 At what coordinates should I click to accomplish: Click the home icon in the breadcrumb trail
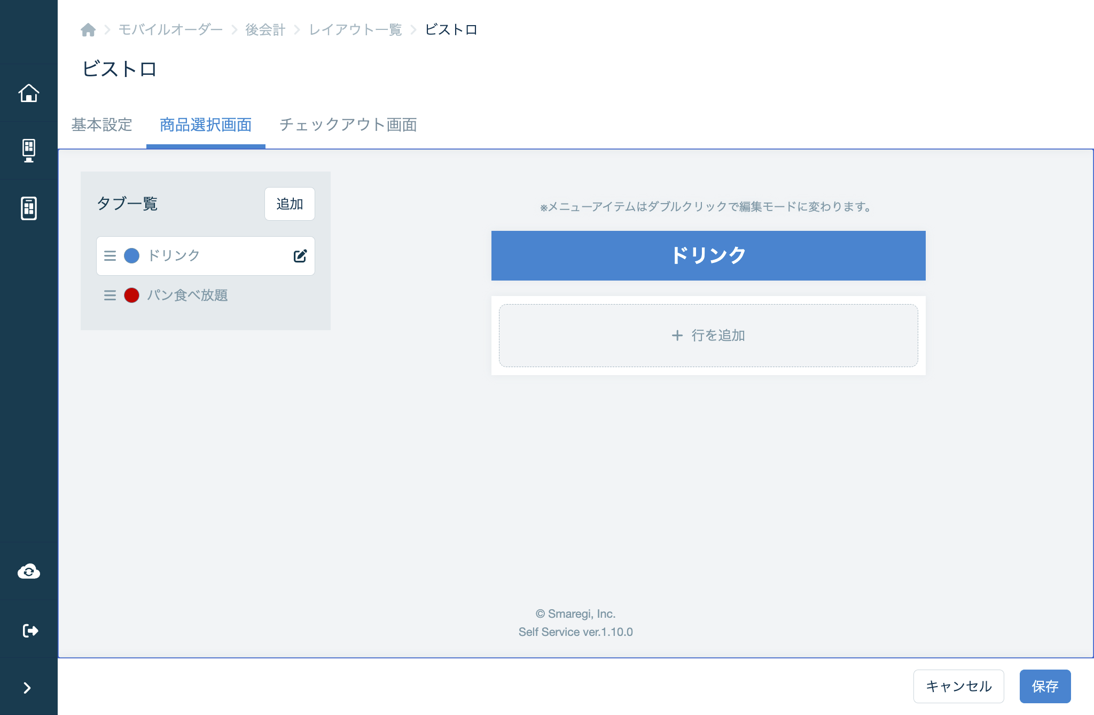(x=88, y=29)
